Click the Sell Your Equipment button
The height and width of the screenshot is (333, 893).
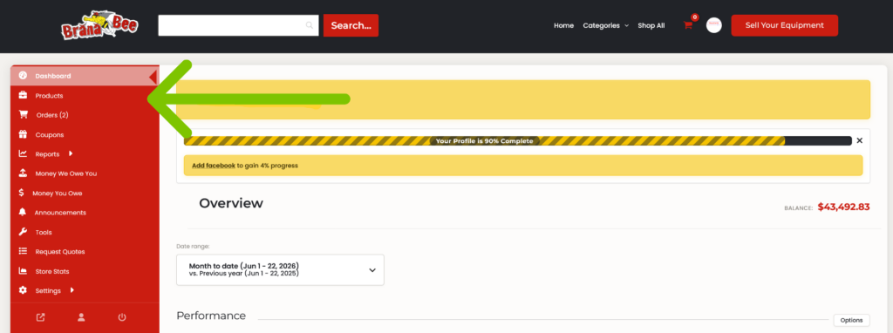[x=784, y=25]
